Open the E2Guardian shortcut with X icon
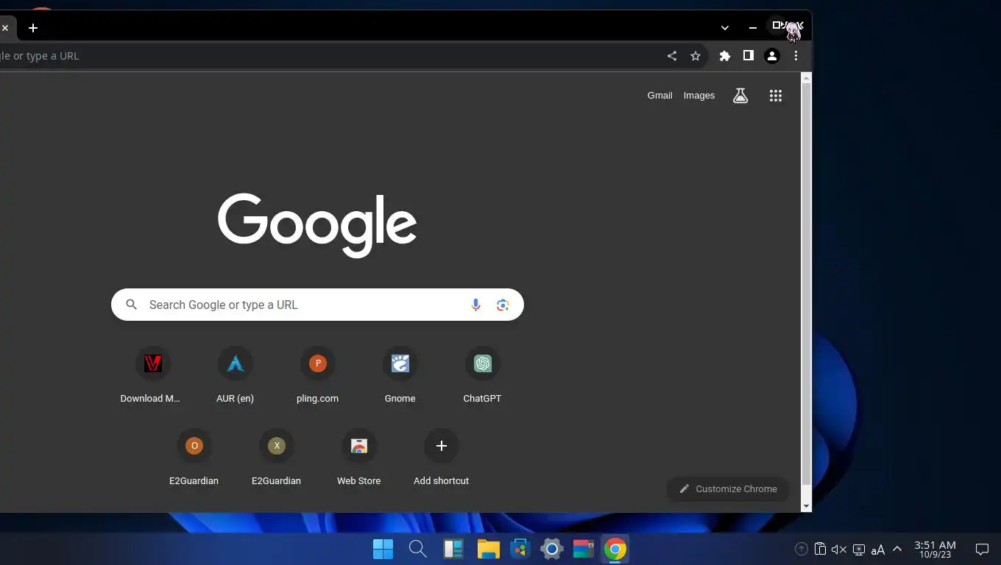 (276, 459)
